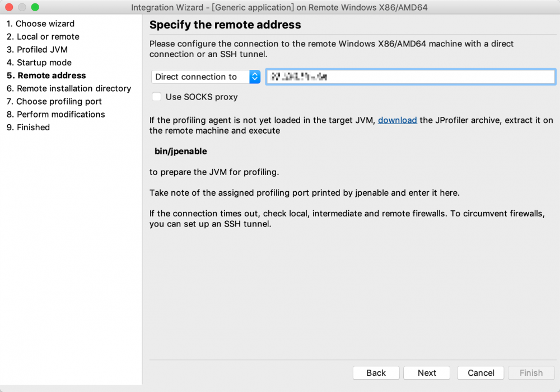This screenshot has width=560, height=392.
Task: Select step 9 Finished
Action: tap(28, 127)
